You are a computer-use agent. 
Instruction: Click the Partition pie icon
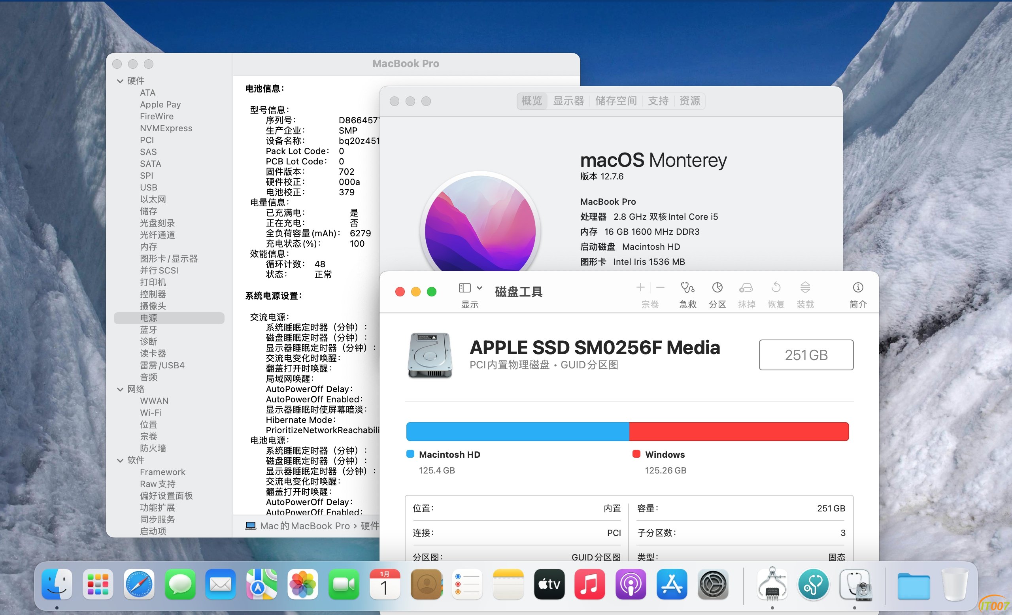717,288
